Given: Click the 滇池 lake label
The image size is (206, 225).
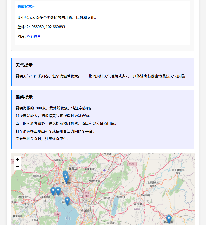Looking at the screenshot, I should coord(68,218).
